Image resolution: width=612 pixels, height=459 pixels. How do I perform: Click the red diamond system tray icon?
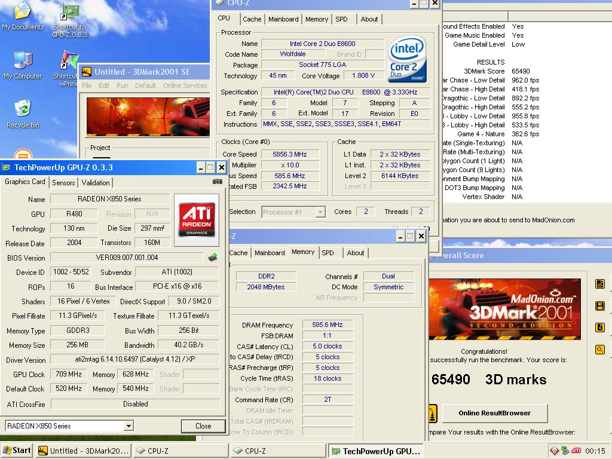pos(555,451)
